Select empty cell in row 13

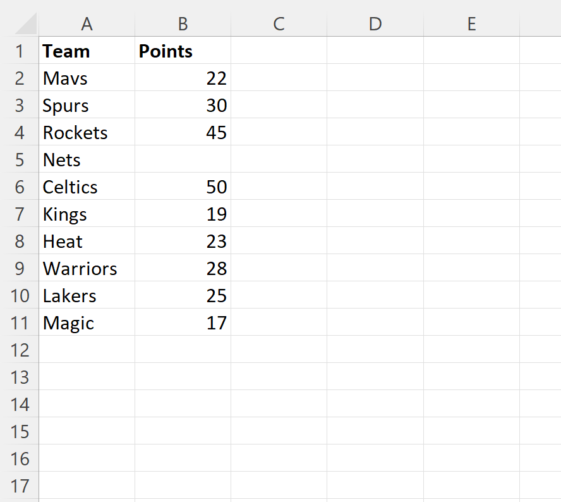[x=183, y=377]
